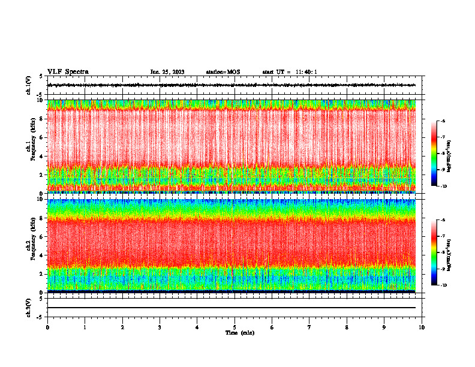Click time axis tick label '5' under the plots

tap(235, 327)
